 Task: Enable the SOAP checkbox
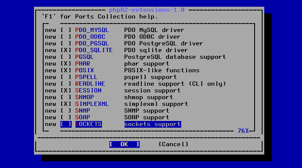pyautogui.click(x=66, y=118)
